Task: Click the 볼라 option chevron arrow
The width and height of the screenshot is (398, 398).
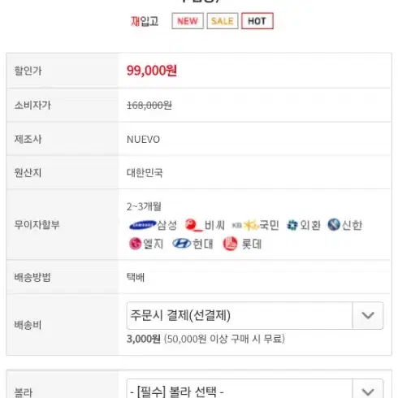Action: coord(368,391)
